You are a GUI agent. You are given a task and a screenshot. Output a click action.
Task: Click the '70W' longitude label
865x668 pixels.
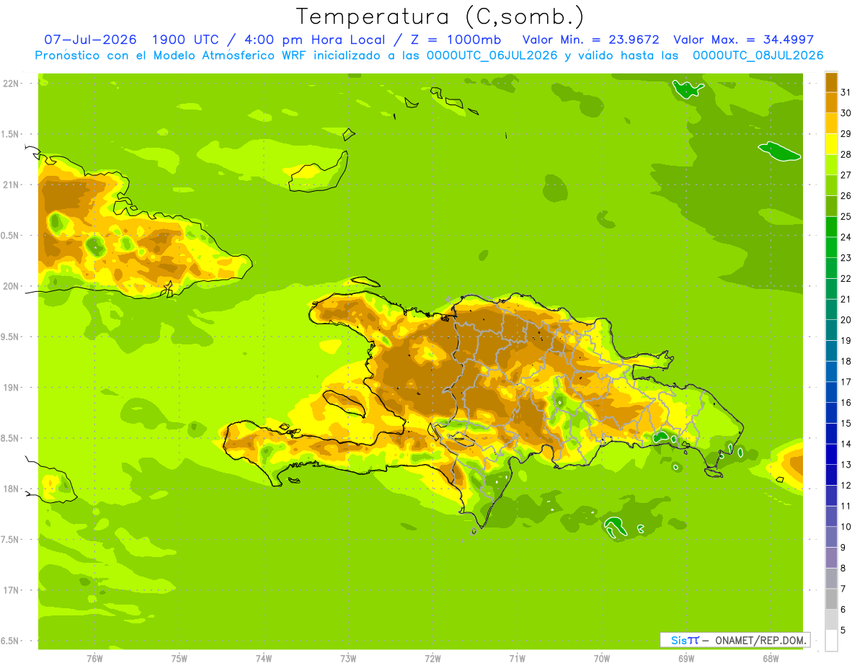click(602, 658)
